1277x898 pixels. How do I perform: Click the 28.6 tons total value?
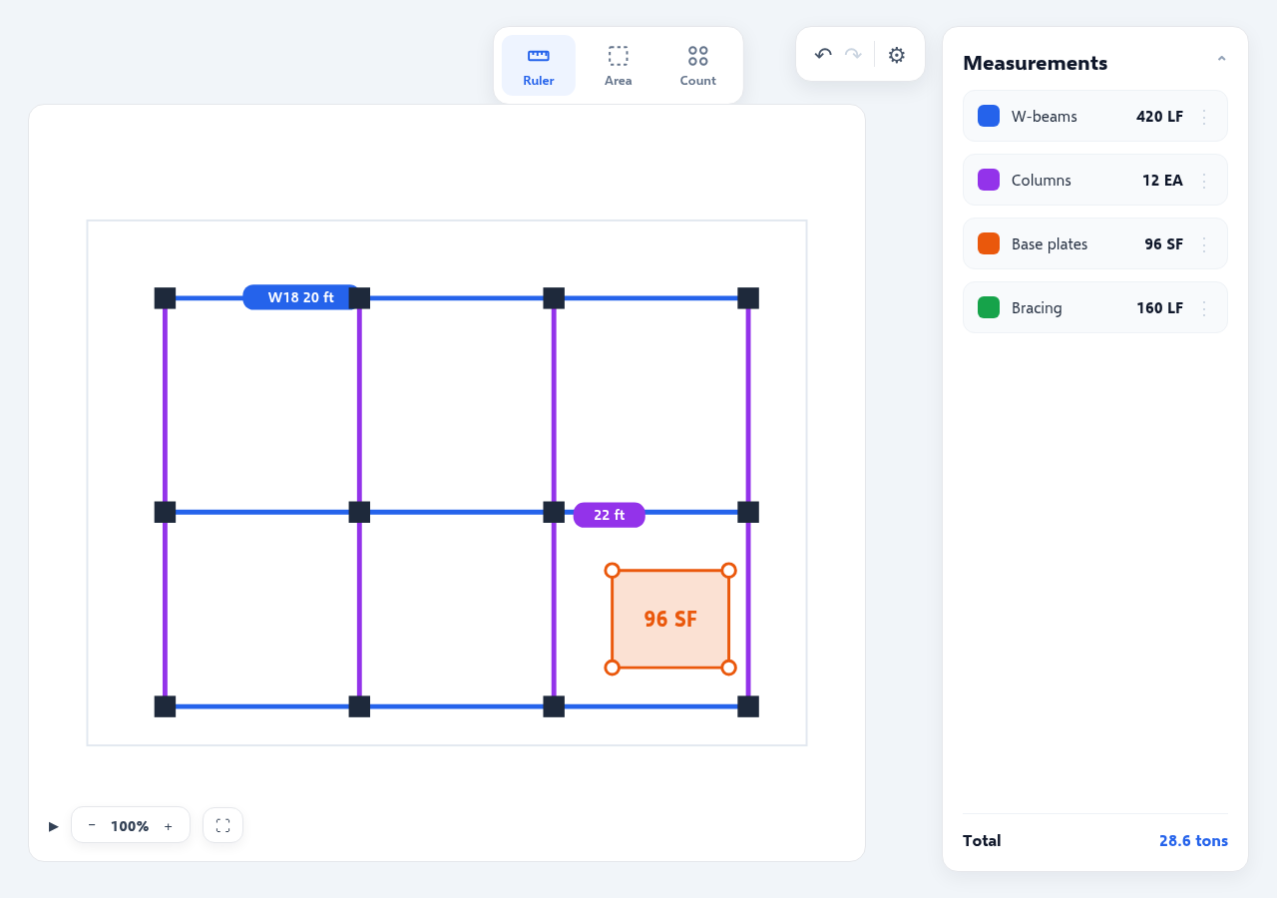[1193, 841]
